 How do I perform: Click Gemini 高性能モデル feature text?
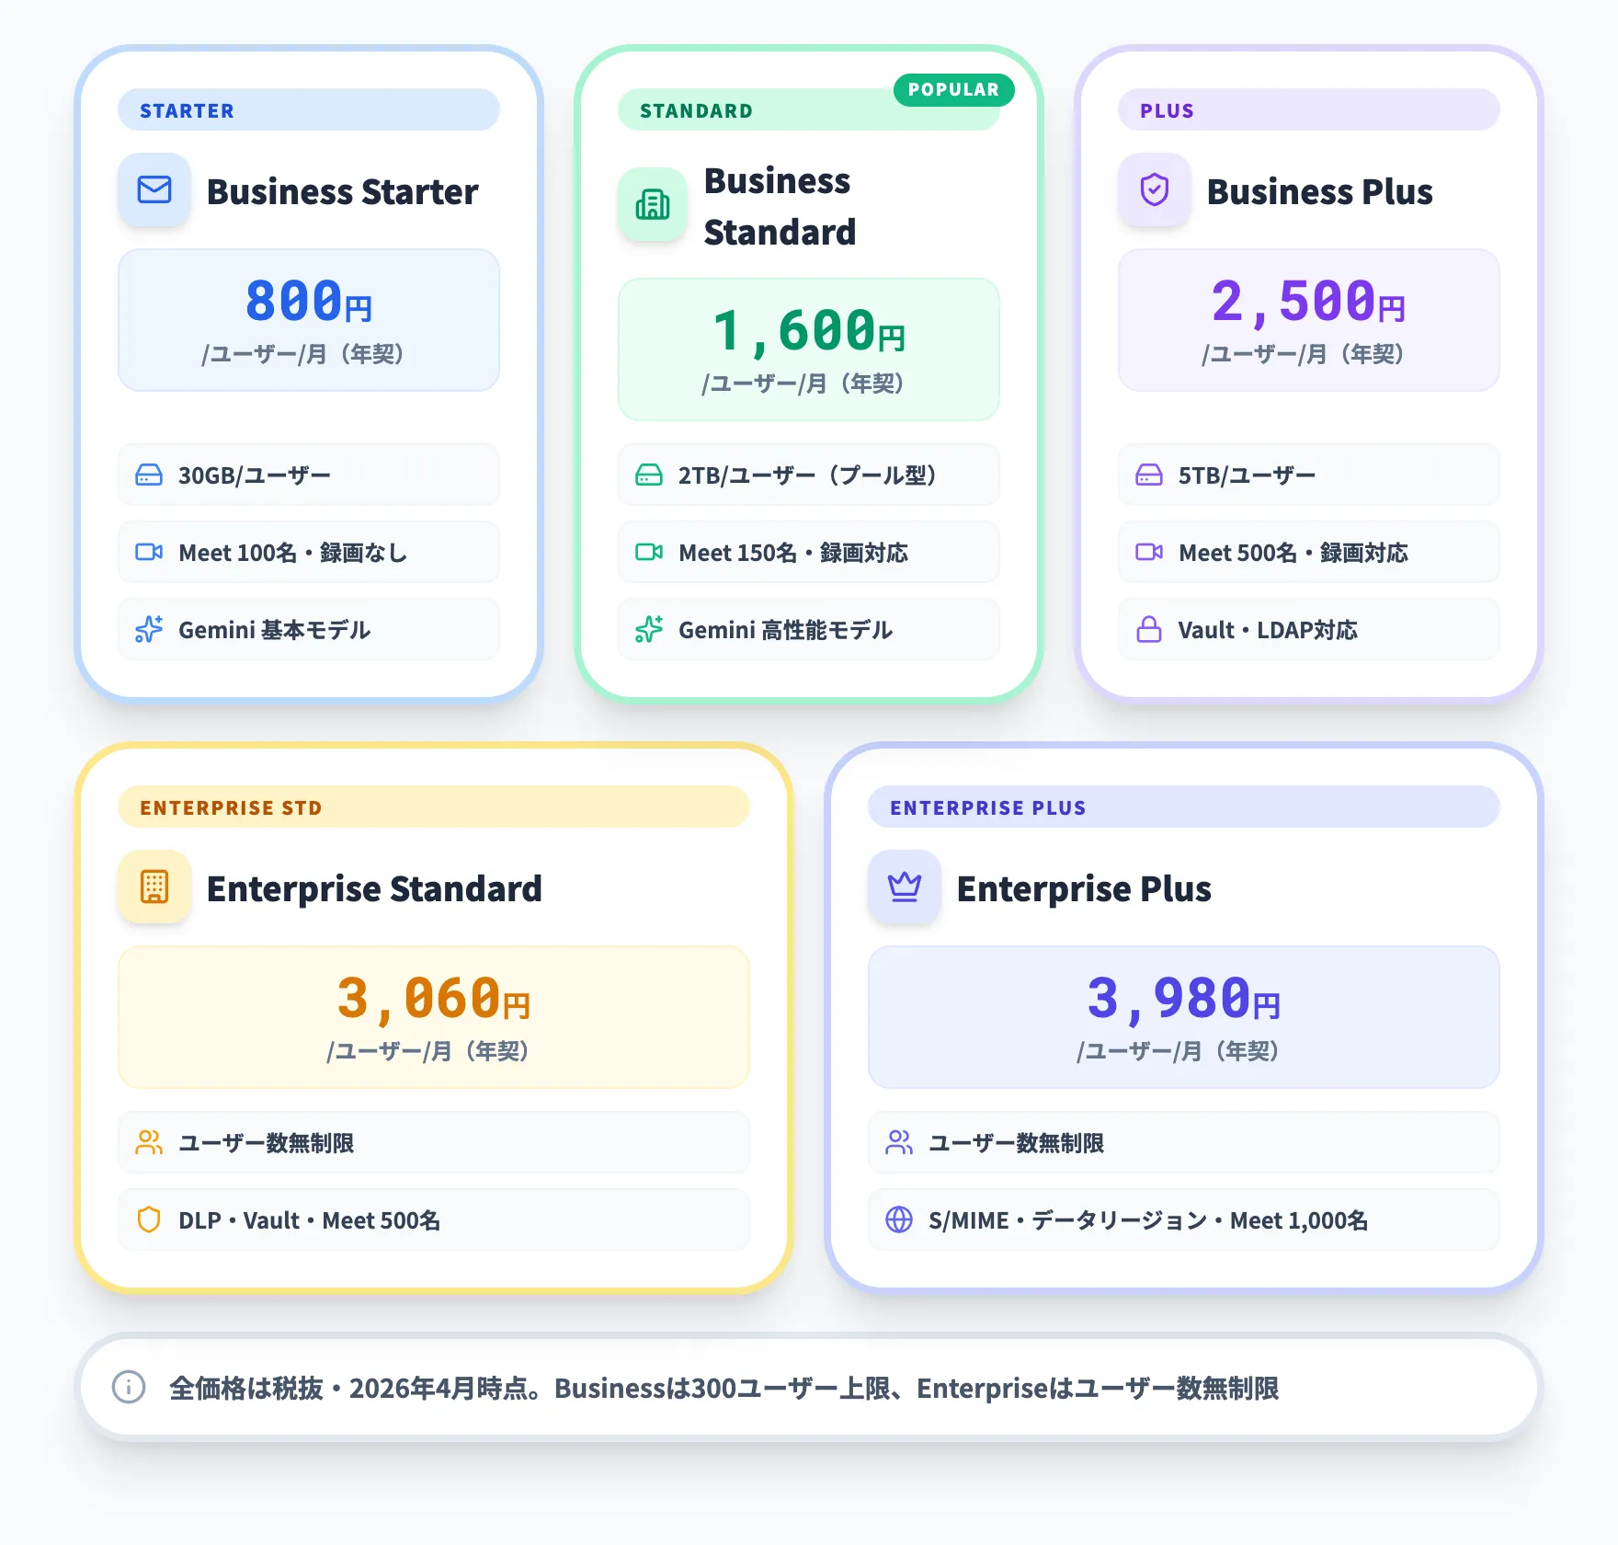pyautogui.click(x=786, y=630)
